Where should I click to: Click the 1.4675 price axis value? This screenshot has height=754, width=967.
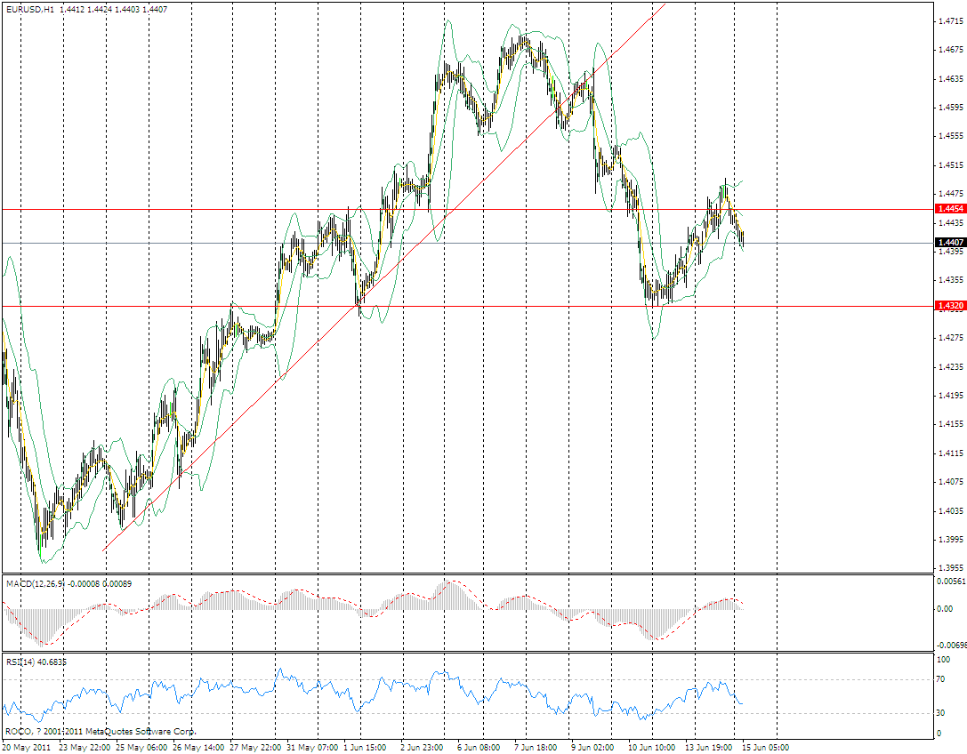(950, 49)
